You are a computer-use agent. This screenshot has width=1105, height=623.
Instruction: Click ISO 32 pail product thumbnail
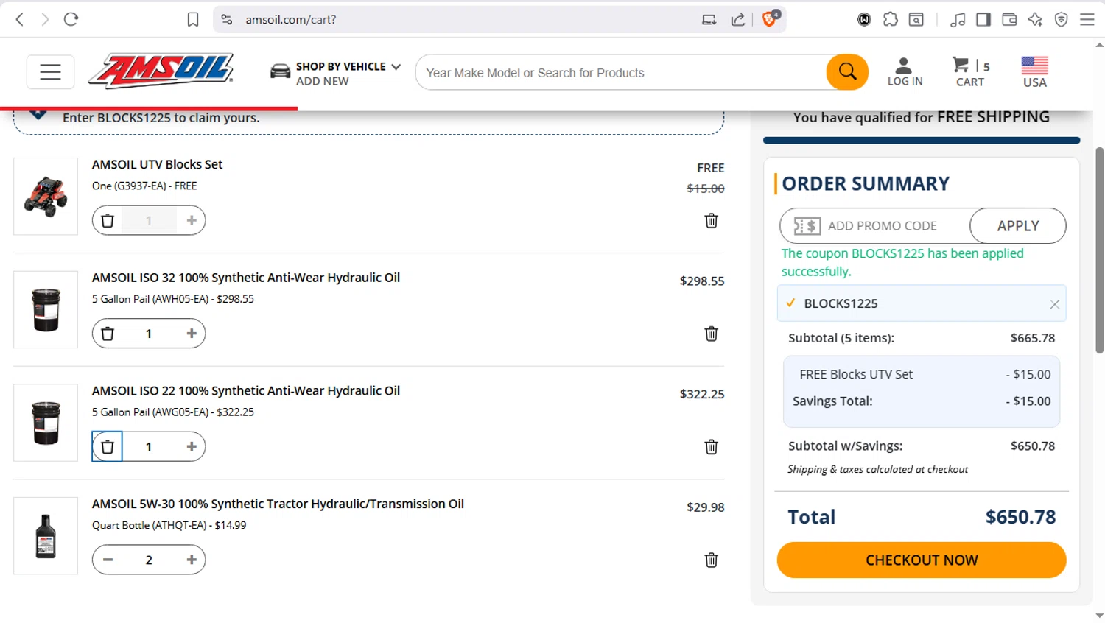point(46,309)
